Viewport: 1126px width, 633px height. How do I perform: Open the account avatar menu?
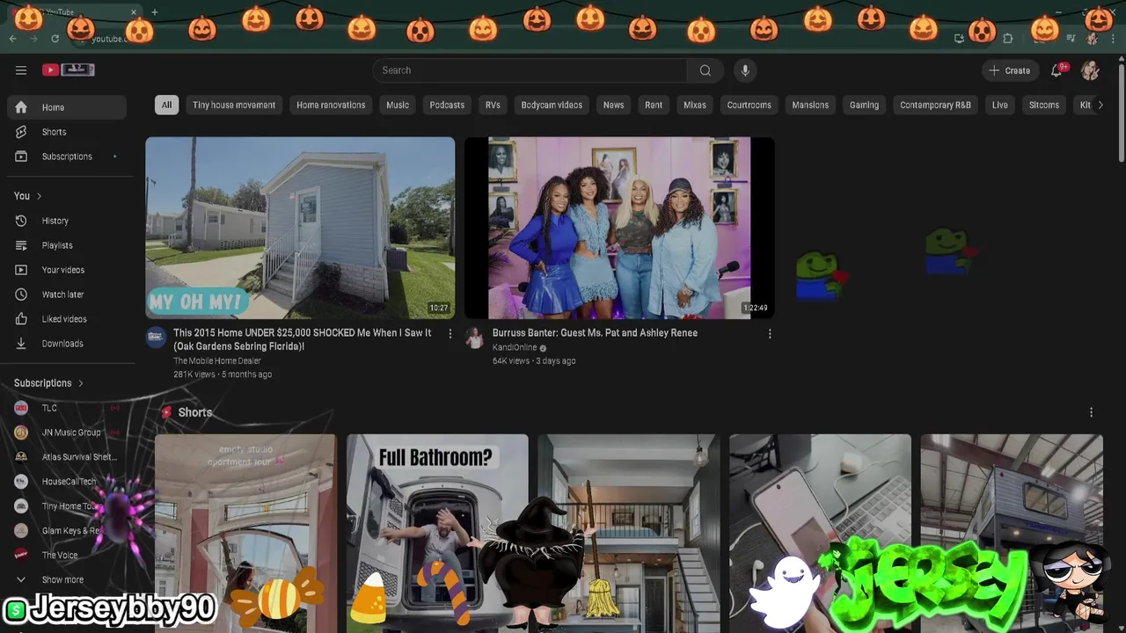(x=1090, y=70)
